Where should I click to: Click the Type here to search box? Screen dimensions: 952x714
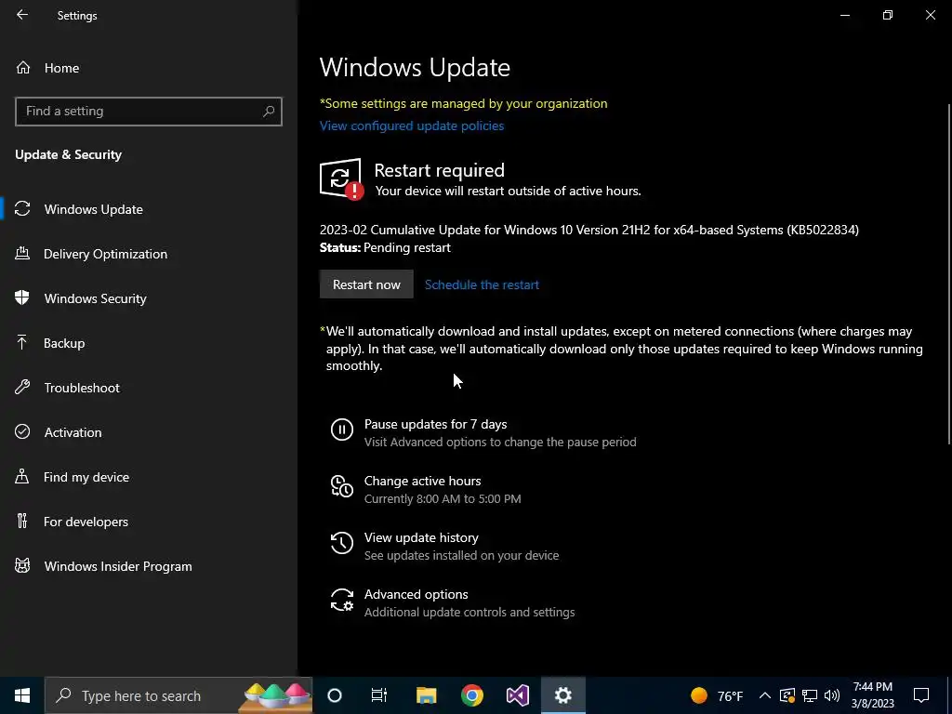(x=179, y=695)
